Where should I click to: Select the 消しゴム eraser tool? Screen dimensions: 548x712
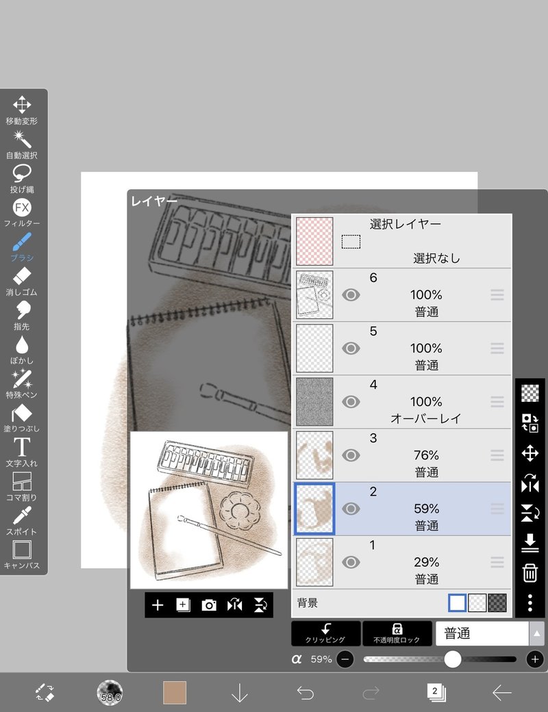[22, 281]
